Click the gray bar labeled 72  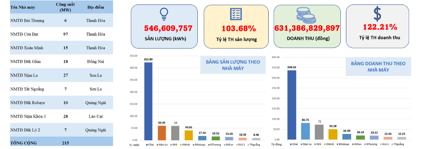[x=319, y=132]
